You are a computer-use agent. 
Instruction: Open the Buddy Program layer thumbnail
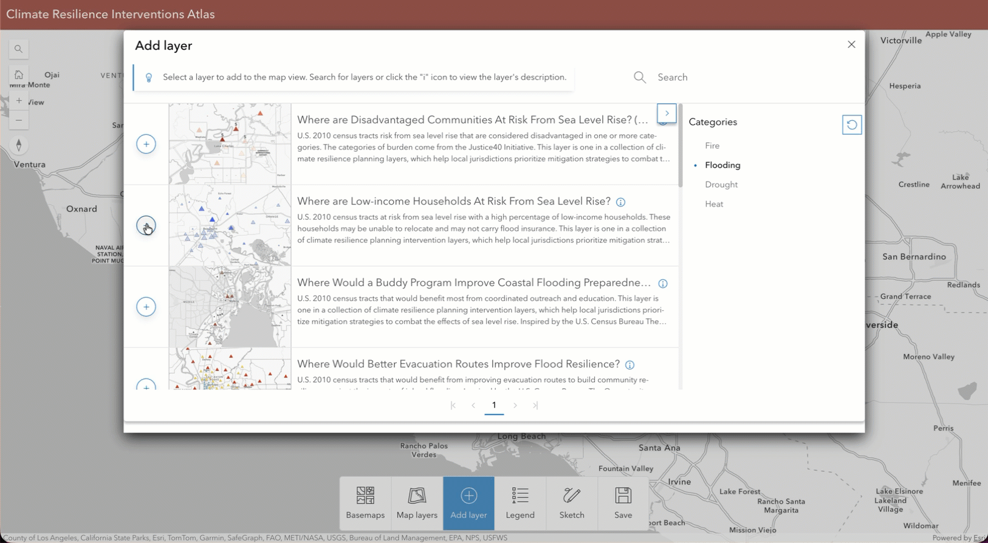(230, 307)
